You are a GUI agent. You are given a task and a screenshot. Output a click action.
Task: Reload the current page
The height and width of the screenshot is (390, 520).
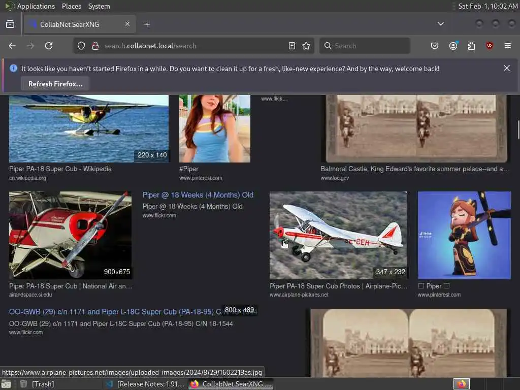click(x=49, y=46)
